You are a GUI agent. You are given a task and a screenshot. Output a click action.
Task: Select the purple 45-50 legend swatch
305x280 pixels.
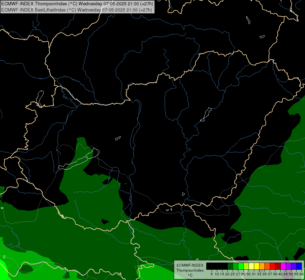288,266
